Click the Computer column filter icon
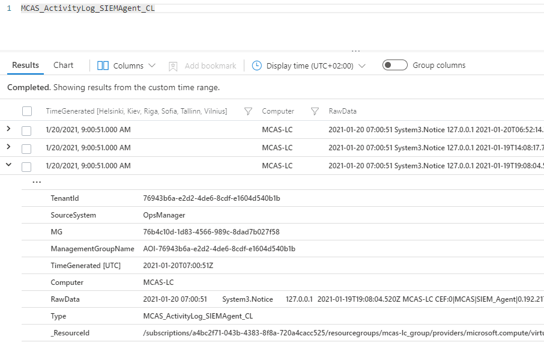This screenshot has height=342, width=544. point(315,111)
